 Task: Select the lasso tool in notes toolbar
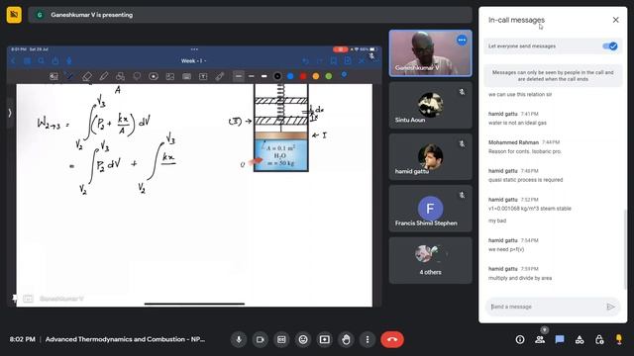[137, 76]
